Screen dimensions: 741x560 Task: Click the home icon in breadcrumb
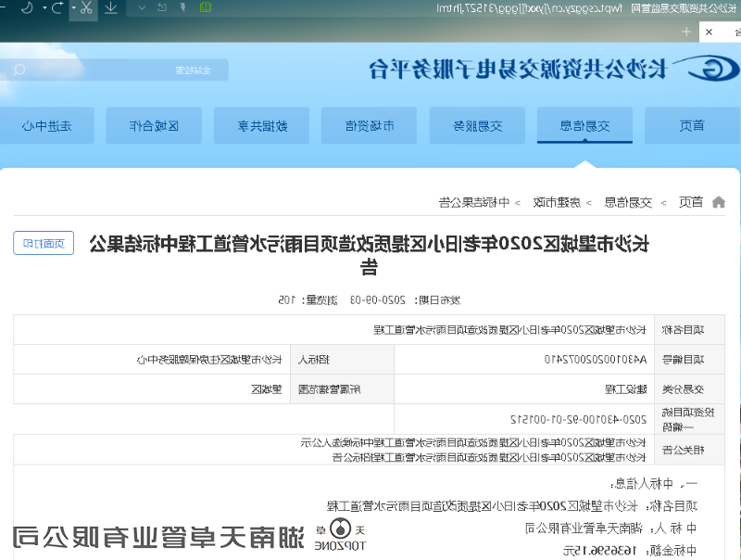tap(718, 202)
